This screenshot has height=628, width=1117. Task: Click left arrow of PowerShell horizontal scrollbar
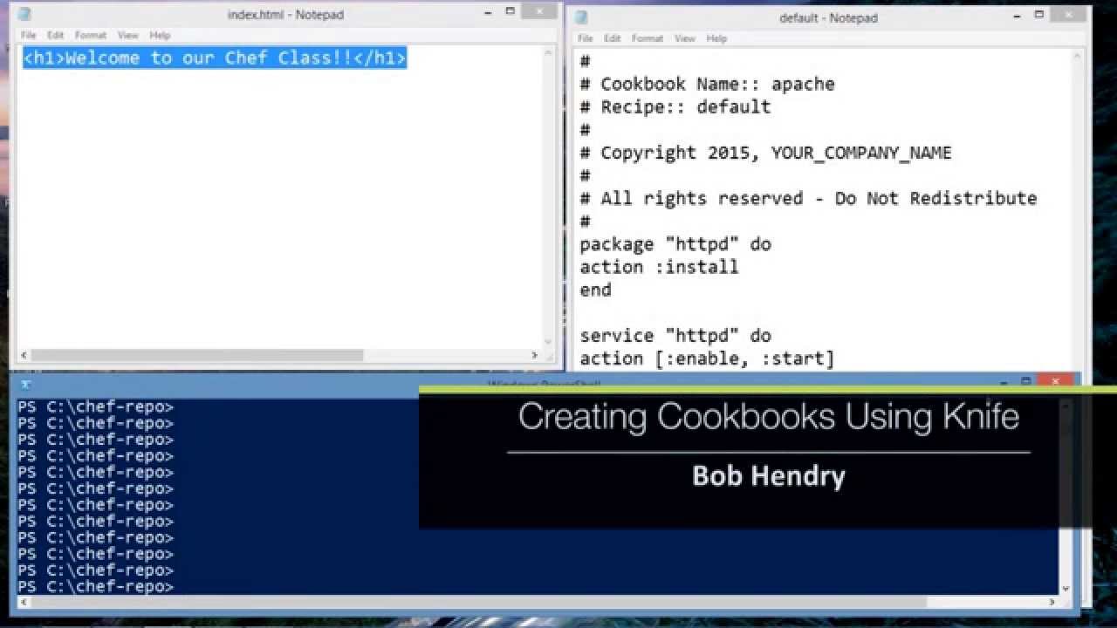pos(24,602)
